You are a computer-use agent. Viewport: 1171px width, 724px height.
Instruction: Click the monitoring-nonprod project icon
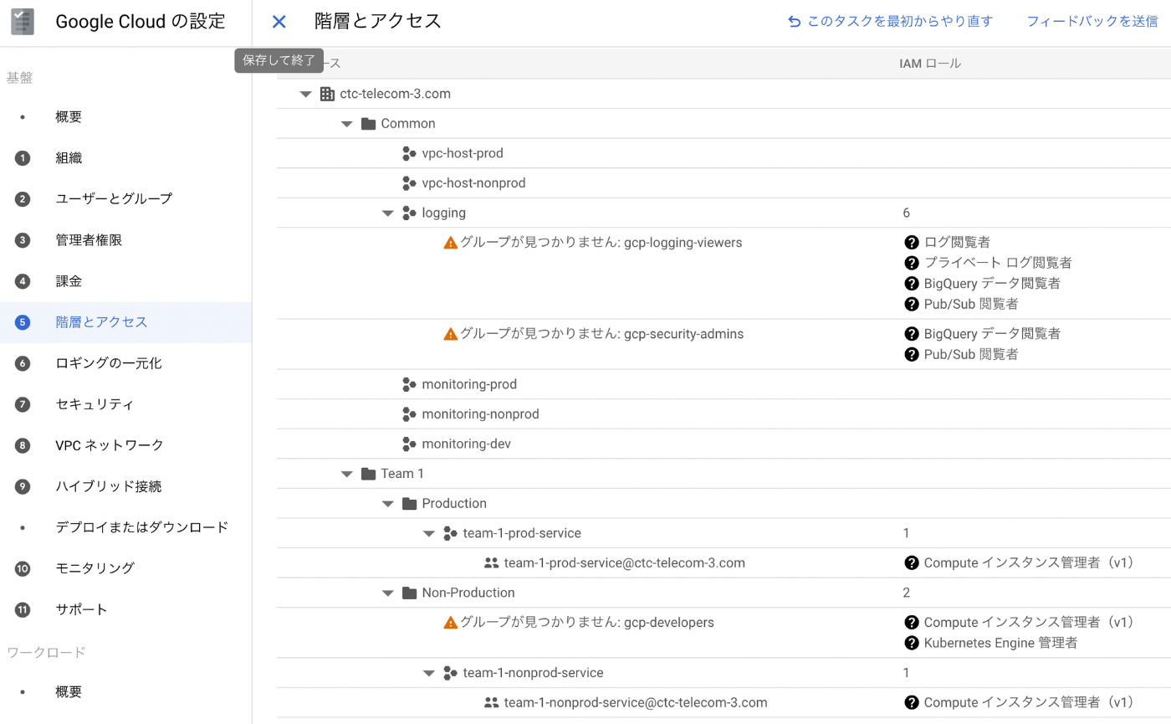pos(409,414)
